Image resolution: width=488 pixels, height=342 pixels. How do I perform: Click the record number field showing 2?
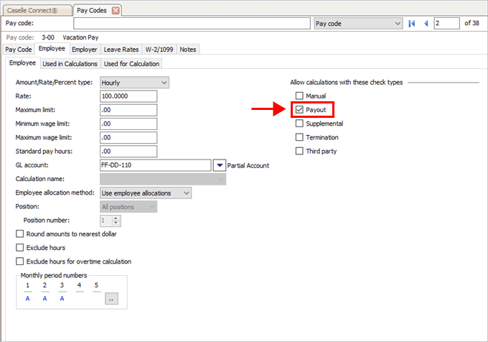coord(446,24)
